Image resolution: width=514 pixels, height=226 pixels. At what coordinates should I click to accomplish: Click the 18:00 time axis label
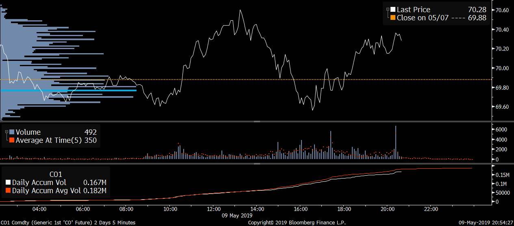(344, 209)
